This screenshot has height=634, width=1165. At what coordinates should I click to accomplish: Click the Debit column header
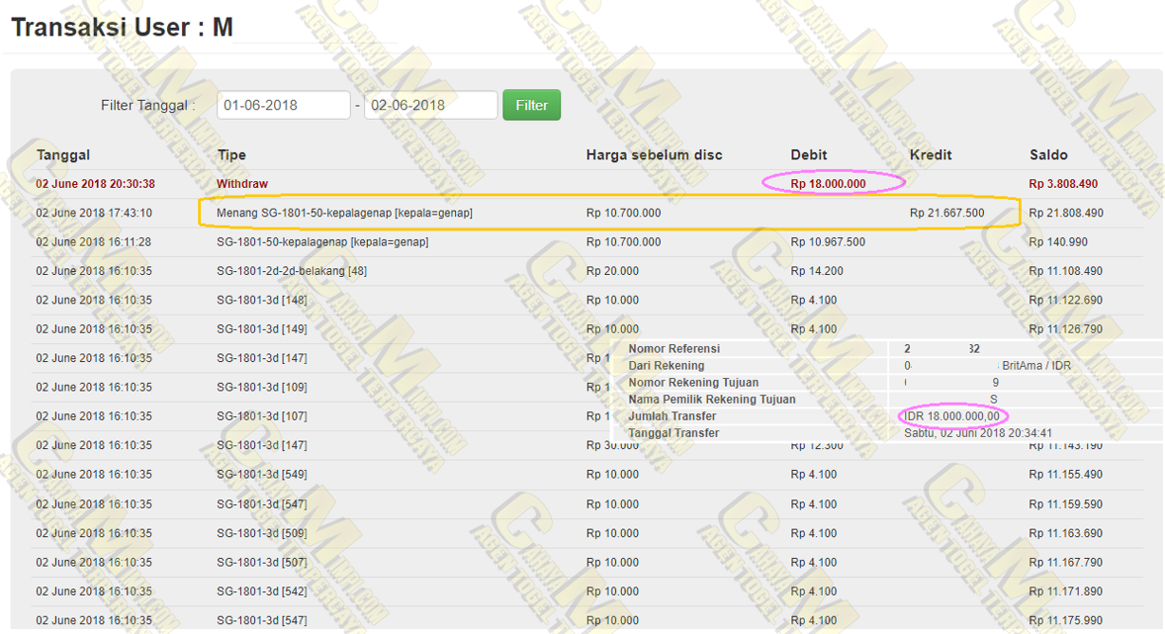click(808, 155)
